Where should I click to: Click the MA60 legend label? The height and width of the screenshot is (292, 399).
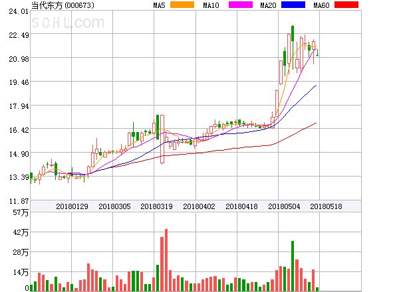(x=321, y=5)
